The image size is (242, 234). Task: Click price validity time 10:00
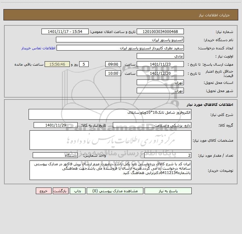[113, 73]
